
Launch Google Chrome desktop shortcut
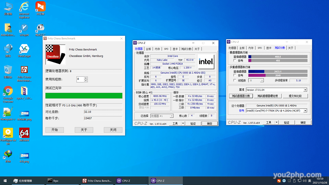click(8, 94)
